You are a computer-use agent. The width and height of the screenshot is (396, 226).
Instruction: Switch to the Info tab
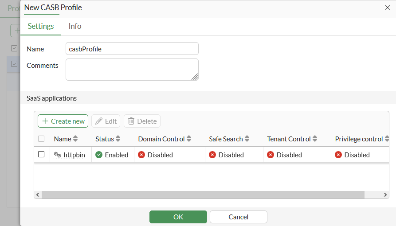click(75, 26)
